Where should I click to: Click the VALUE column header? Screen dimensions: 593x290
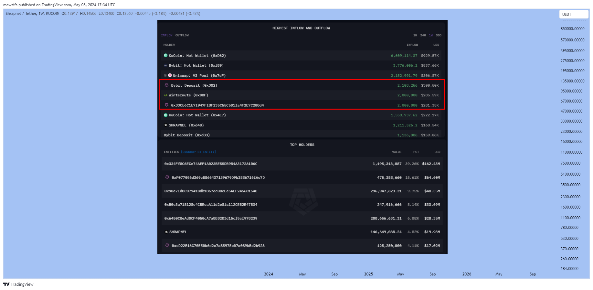[x=397, y=152]
